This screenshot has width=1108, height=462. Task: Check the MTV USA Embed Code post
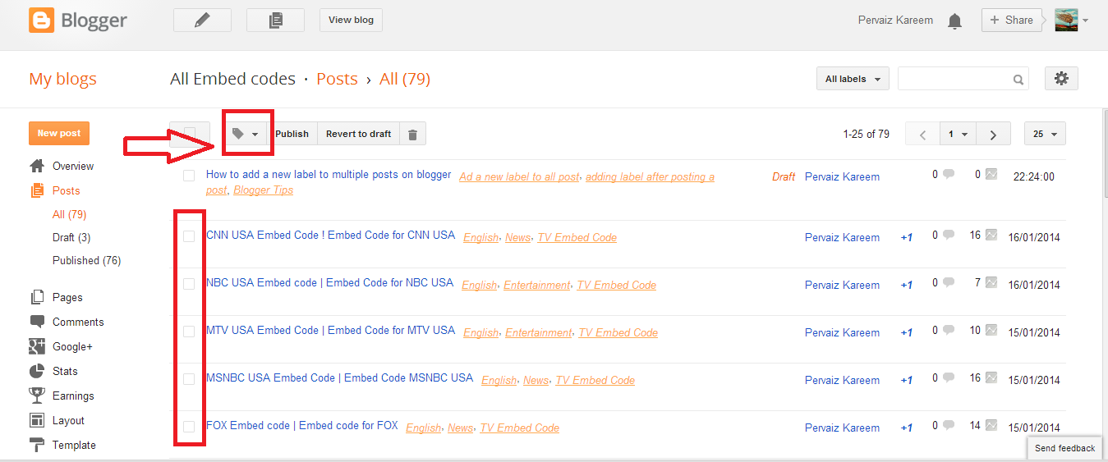189,332
